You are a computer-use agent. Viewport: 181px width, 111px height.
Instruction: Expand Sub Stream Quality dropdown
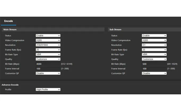pos(154,59)
